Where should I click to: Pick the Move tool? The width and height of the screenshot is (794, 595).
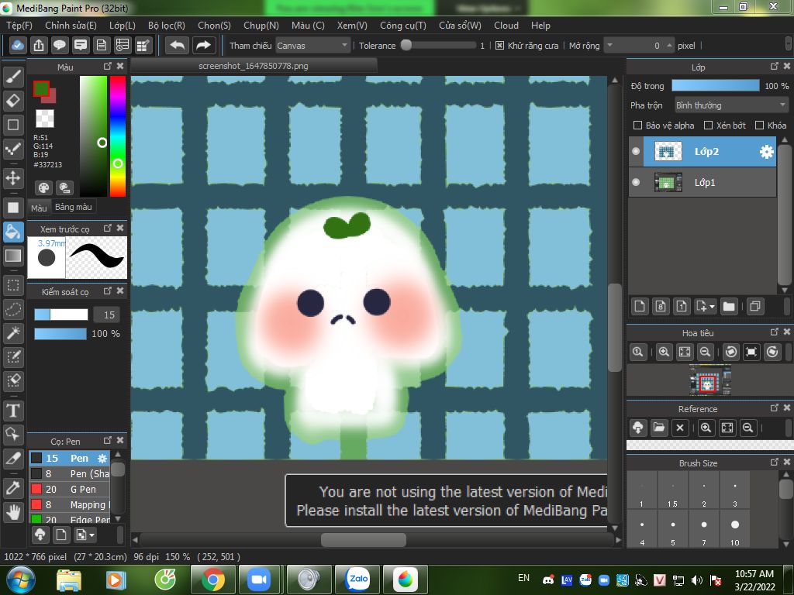pyautogui.click(x=13, y=178)
